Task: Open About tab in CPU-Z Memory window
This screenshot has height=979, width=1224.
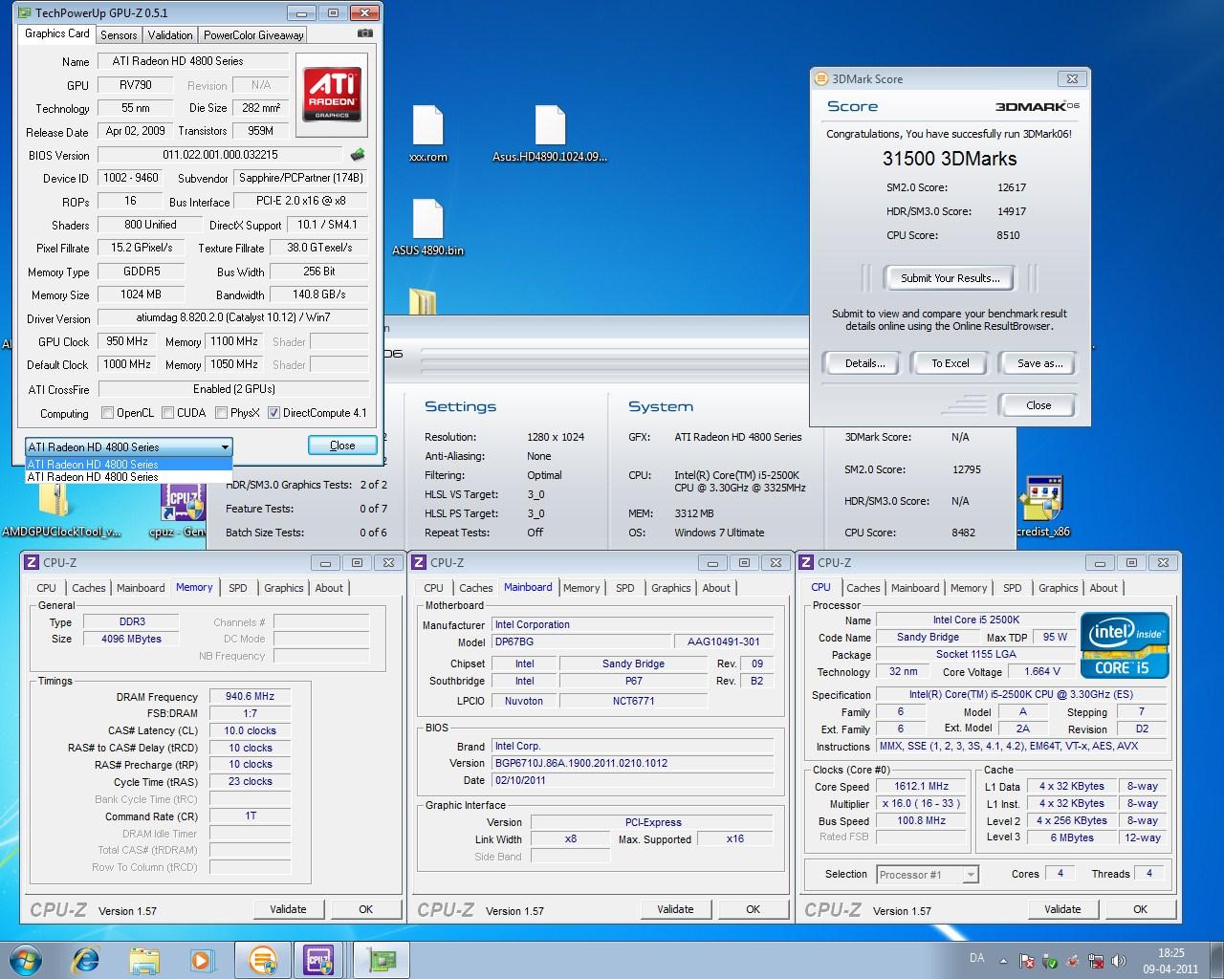Action: 329,588
